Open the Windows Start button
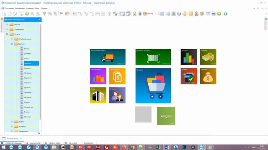Screen dimensions: 268x150 click(3, 147)
